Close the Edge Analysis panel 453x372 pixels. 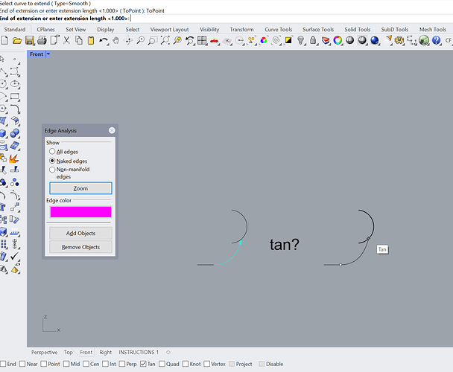pos(112,130)
